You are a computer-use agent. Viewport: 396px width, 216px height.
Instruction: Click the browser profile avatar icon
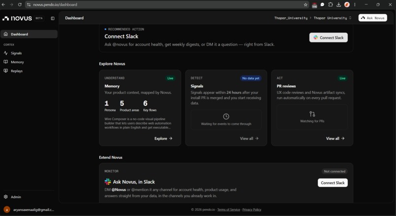click(x=347, y=4)
